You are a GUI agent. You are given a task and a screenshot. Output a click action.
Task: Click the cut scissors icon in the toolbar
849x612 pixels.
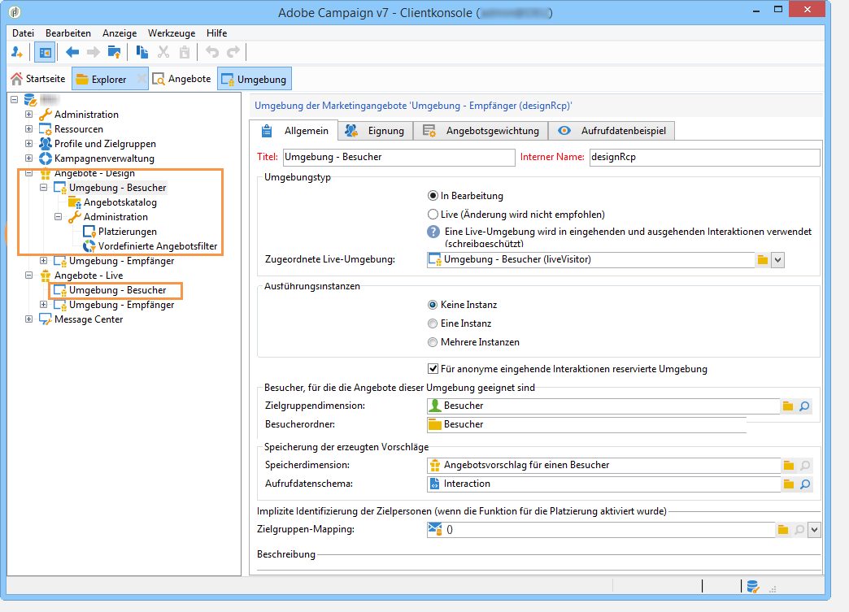point(163,52)
